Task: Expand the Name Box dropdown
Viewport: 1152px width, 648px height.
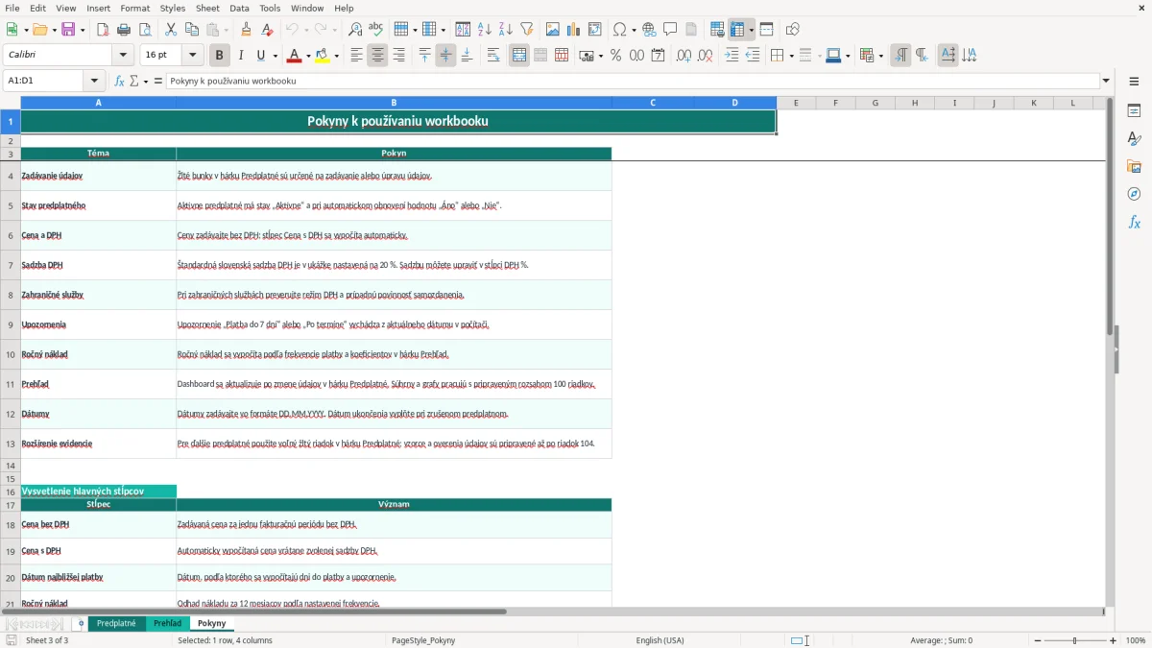Action: coord(94,81)
